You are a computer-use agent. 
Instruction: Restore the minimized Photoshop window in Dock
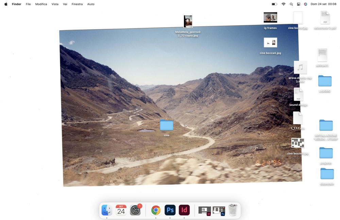219,211
